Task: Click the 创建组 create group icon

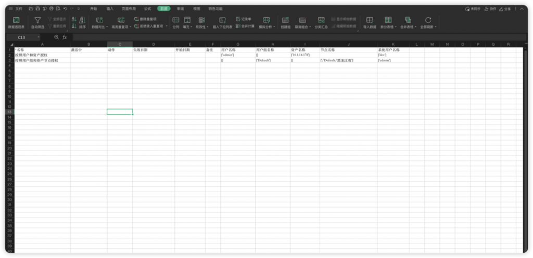Action: click(285, 20)
